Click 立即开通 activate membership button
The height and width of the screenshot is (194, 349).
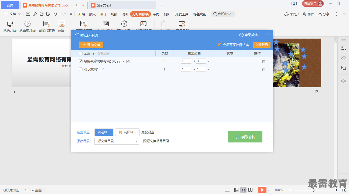(262, 45)
